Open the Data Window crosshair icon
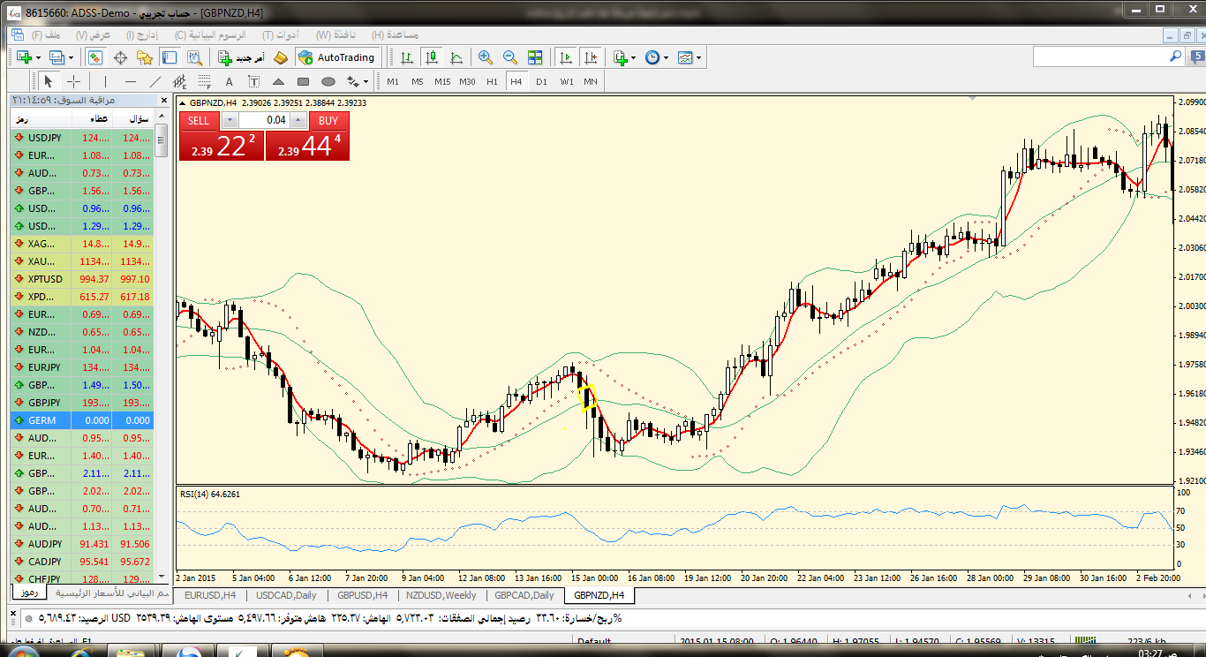This screenshot has width=1206, height=657. [120, 57]
